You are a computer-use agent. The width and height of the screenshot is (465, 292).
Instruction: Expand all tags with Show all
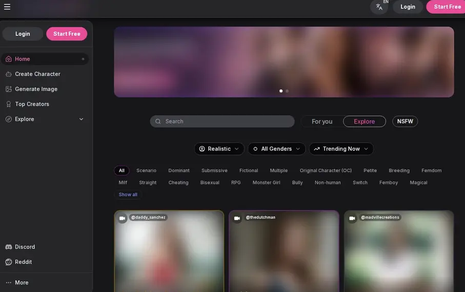[x=128, y=195]
